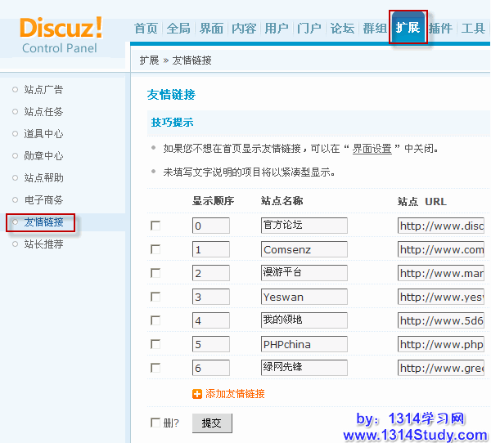The width and height of the screenshot is (491, 443).
Task: Follow the 界面设置 link in the tips
Action: (372, 149)
